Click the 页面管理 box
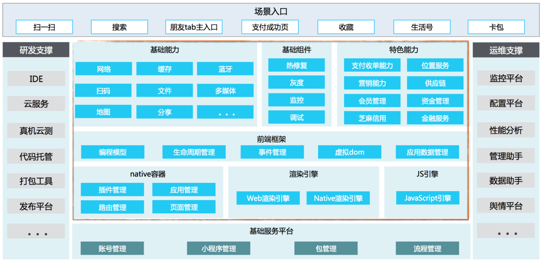The height and width of the screenshot is (263, 543). [184, 207]
